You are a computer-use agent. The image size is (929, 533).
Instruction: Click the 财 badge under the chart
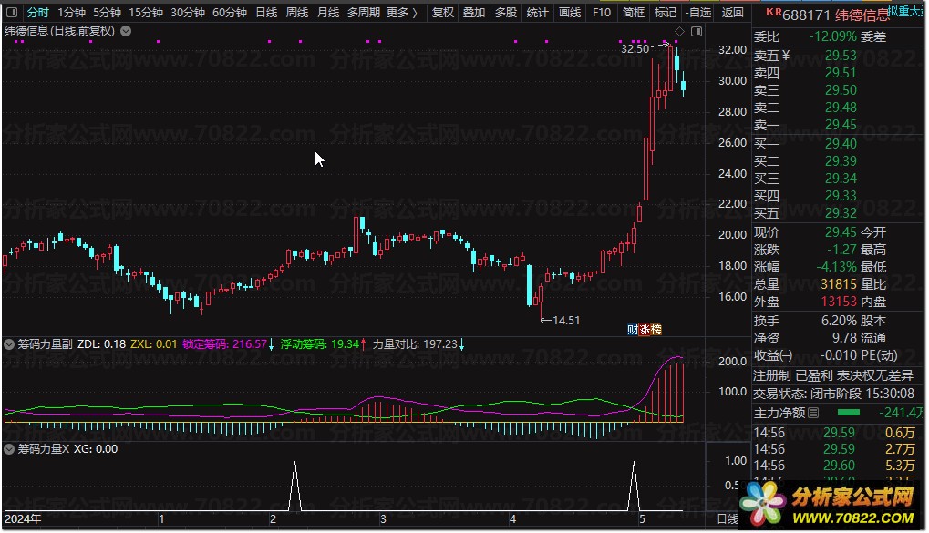coord(633,330)
